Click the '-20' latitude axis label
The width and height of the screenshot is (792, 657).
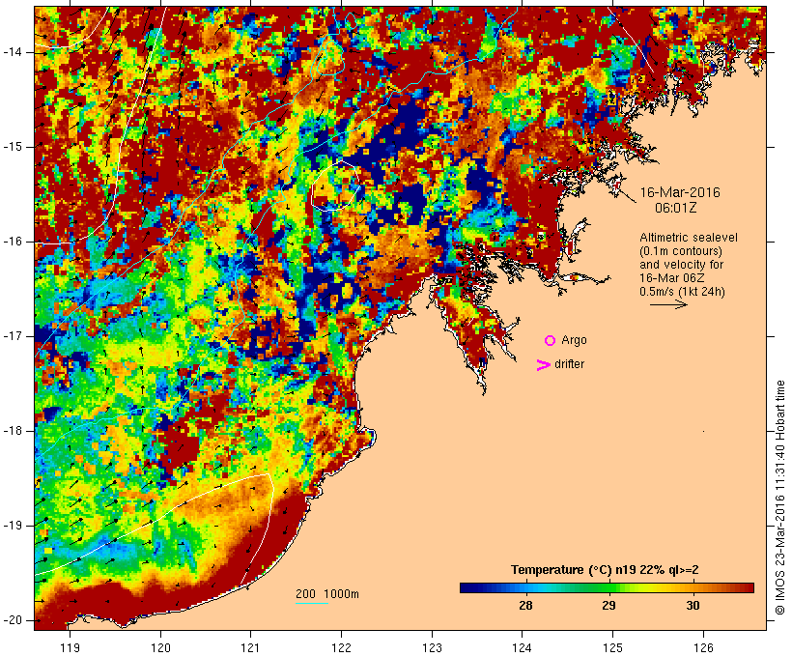pos(13,620)
